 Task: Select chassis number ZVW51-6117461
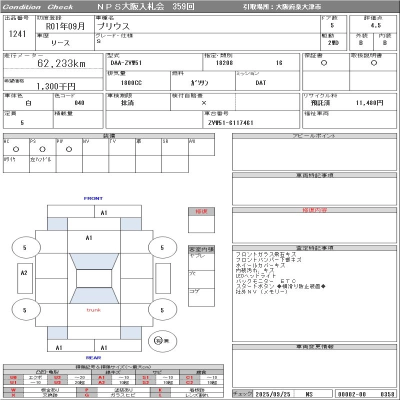point(230,123)
